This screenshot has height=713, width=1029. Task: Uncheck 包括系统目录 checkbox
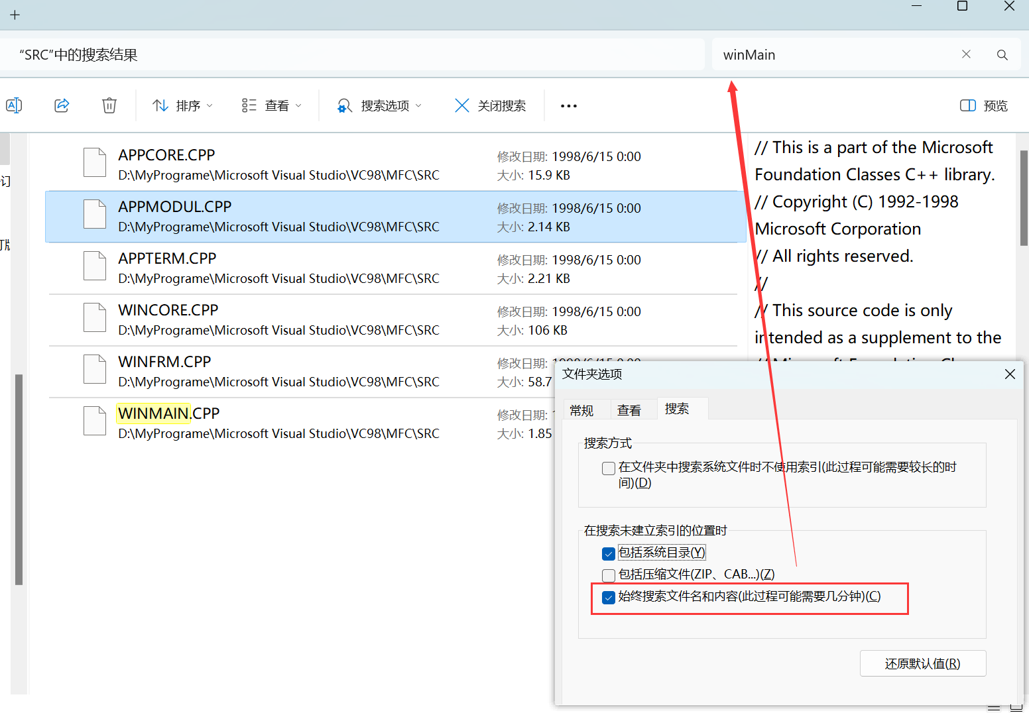609,553
